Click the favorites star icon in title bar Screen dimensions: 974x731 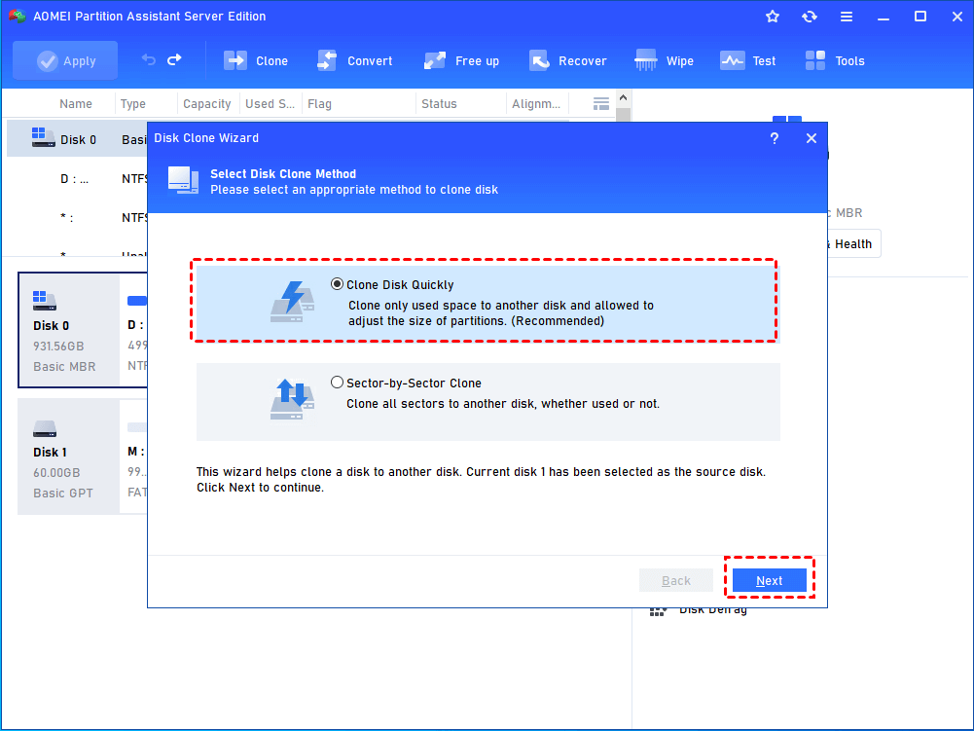click(773, 17)
